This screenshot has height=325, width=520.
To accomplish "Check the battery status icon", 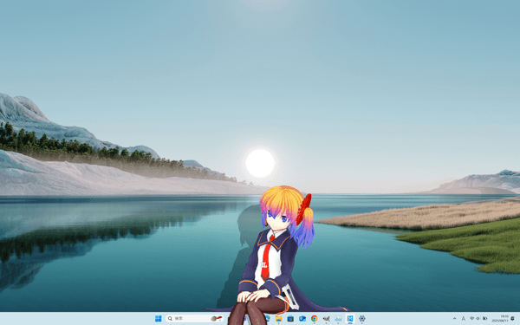I will (x=484, y=319).
